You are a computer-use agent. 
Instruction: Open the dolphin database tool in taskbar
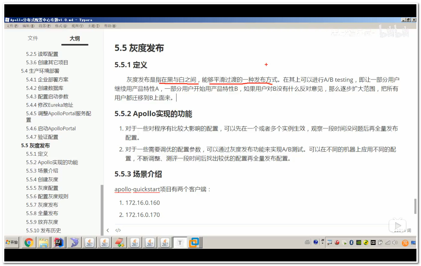click(x=74, y=243)
